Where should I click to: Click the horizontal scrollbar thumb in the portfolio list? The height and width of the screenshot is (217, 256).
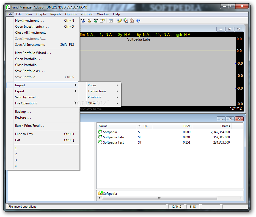tap(159, 198)
